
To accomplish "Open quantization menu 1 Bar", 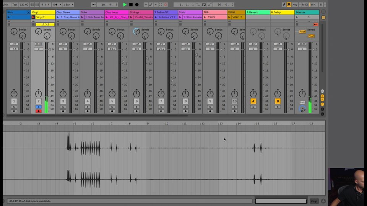I will (68, 5).
